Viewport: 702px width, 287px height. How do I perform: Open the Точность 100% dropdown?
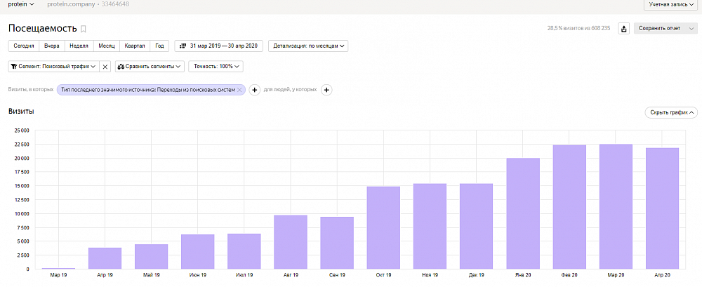(216, 66)
